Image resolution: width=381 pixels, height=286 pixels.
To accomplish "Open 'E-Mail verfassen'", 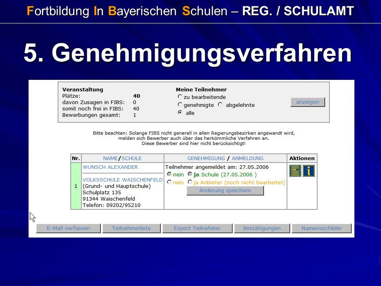I will pos(68,228).
